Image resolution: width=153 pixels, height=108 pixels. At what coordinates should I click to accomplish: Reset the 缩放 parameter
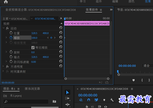61,37
